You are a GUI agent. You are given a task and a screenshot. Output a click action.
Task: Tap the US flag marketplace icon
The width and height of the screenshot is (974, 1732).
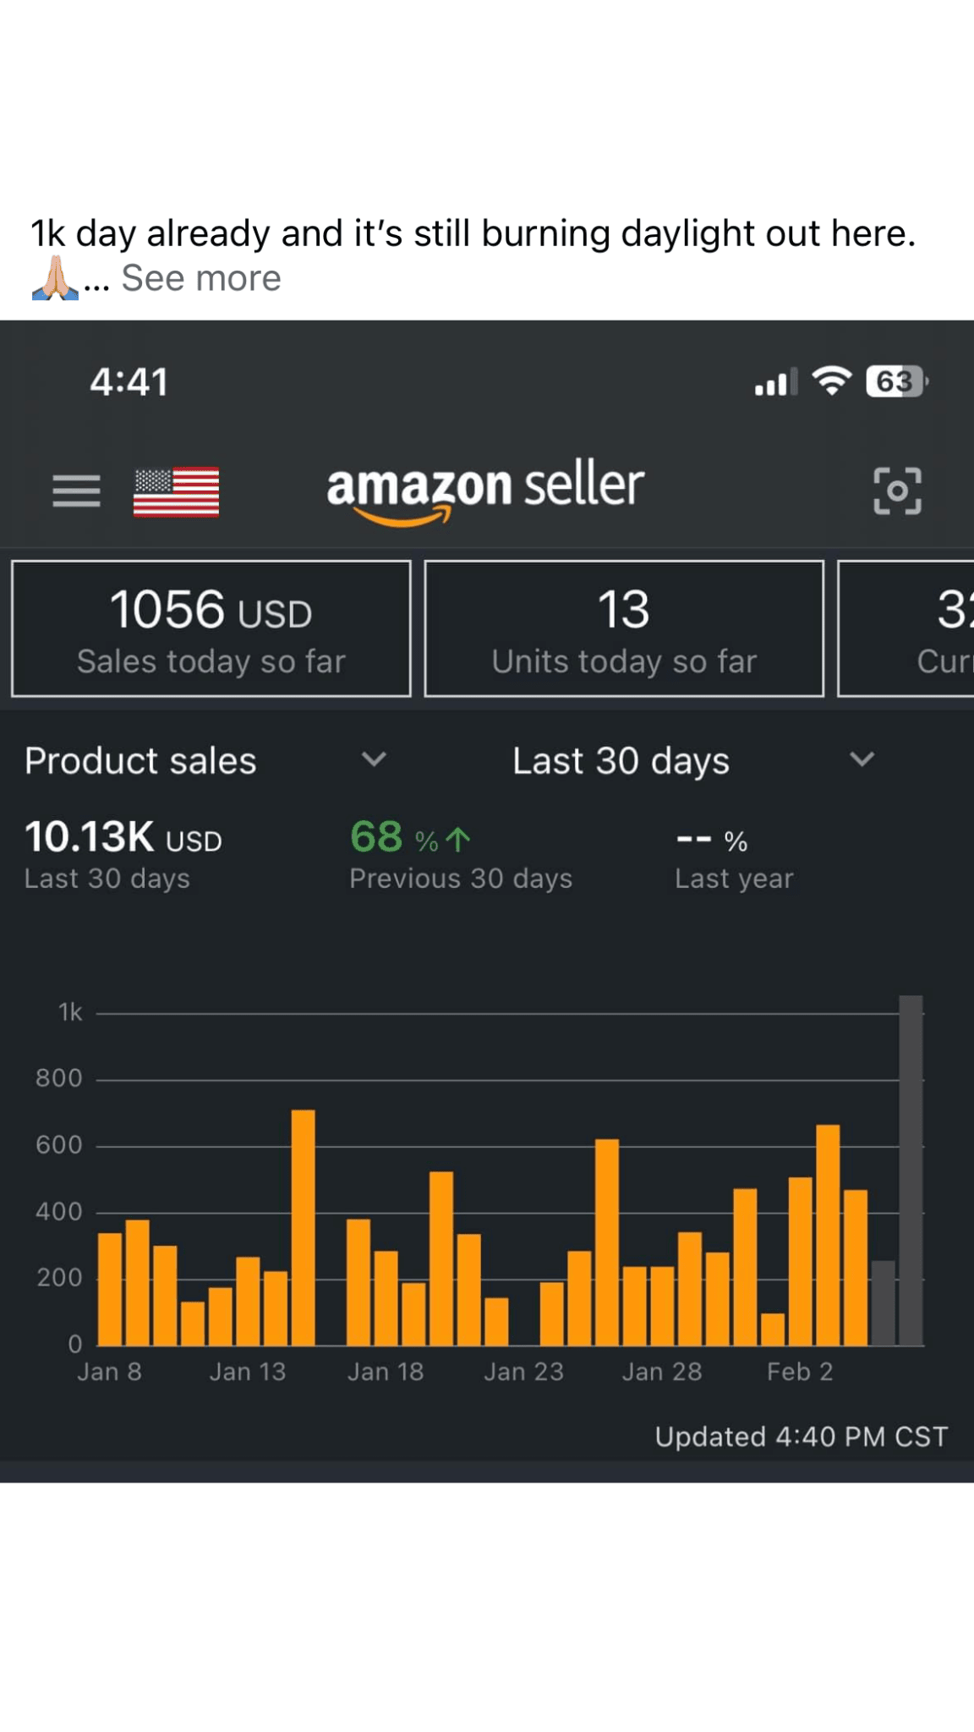[x=176, y=491]
